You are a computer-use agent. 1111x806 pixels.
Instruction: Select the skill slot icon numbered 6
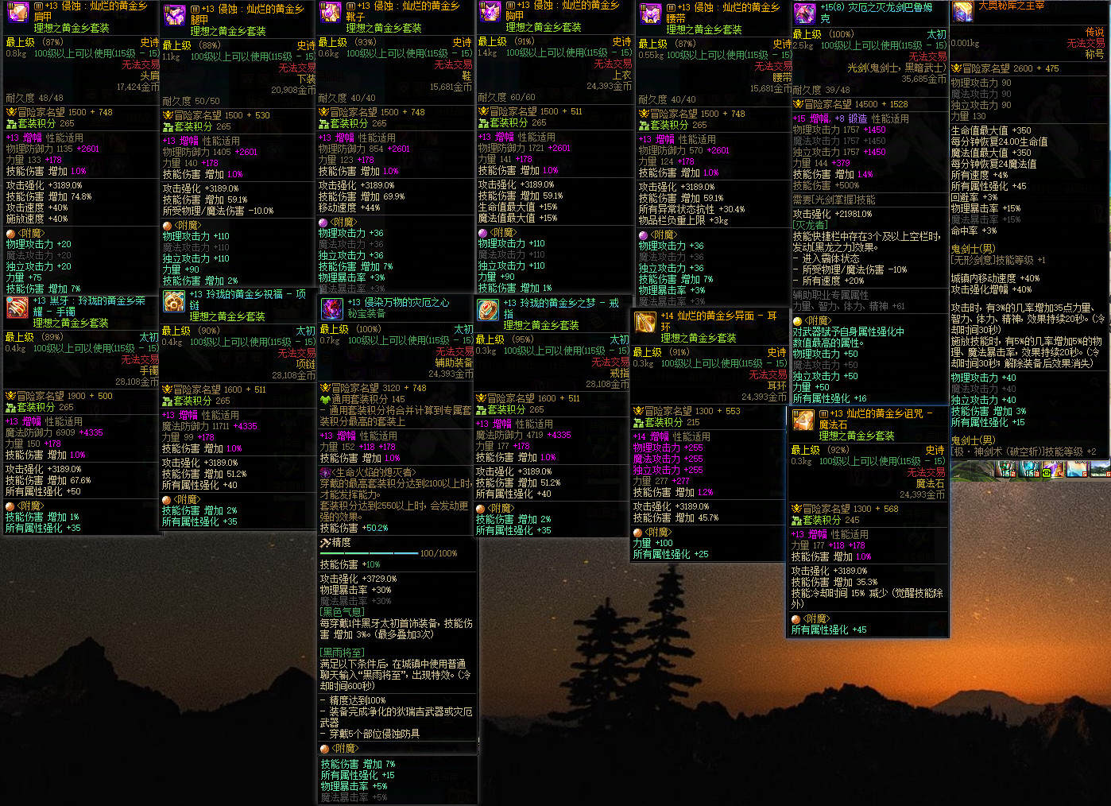point(1099,471)
